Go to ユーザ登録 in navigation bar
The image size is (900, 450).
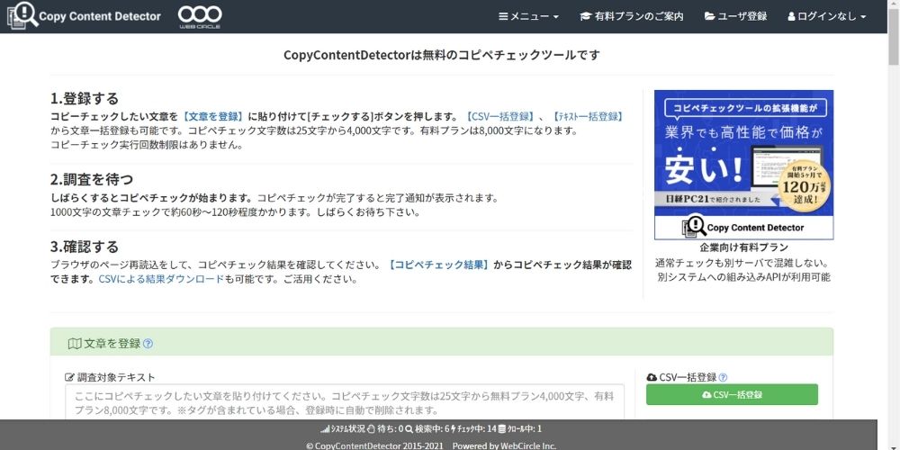(735, 16)
